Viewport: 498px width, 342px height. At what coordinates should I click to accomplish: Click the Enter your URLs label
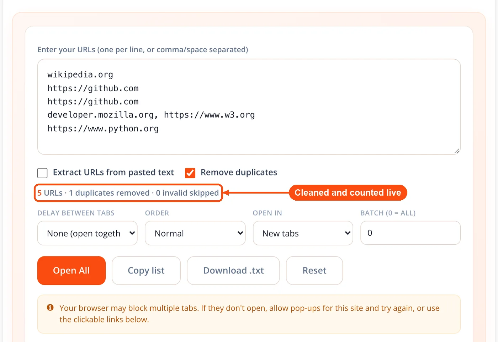(x=143, y=50)
